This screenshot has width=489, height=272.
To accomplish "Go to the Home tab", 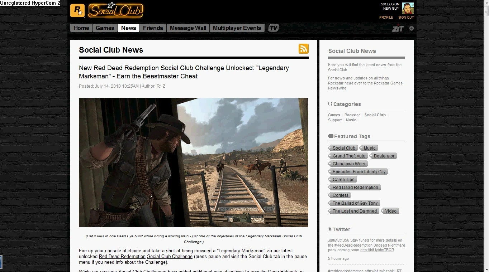I will (81, 28).
